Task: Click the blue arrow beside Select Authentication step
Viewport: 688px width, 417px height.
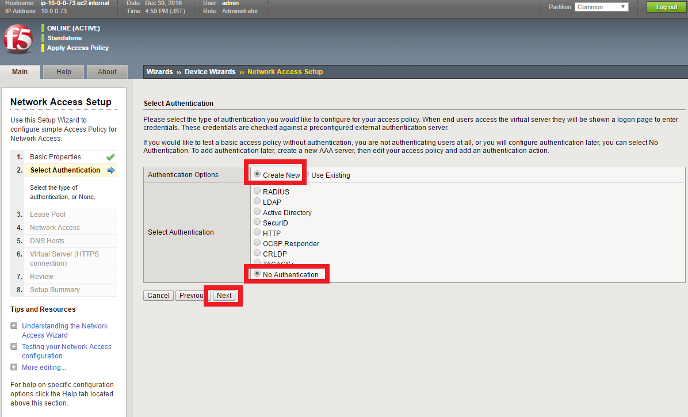Action: (111, 170)
